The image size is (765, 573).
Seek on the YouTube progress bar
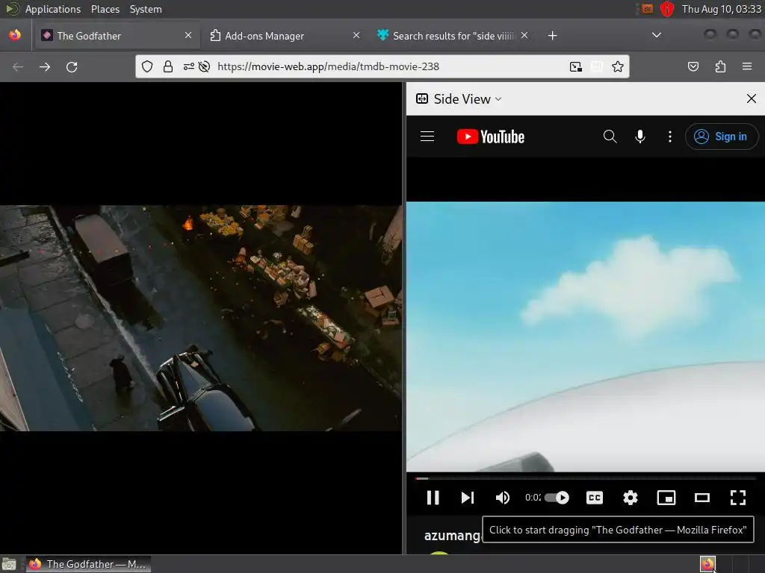point(586,478)
